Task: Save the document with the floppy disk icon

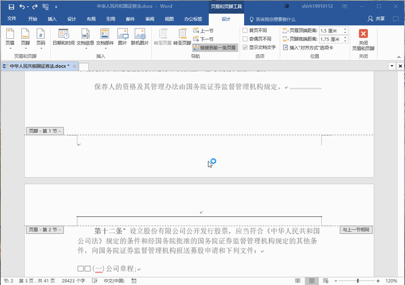Action: coord(11,7)
